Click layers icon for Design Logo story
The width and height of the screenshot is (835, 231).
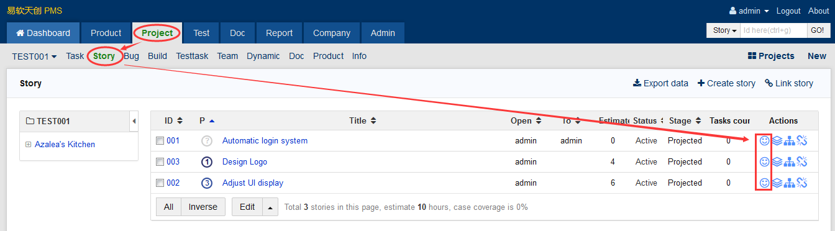click(x=777, y=162)
